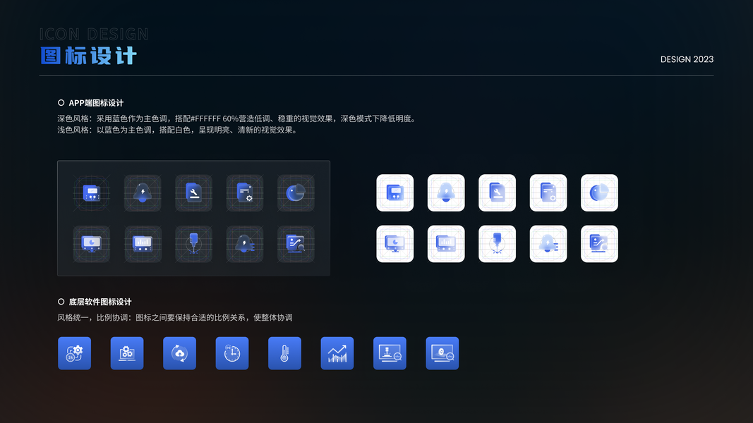Click the 'APP端图标设计' section heading

click(x=96, y=103)
